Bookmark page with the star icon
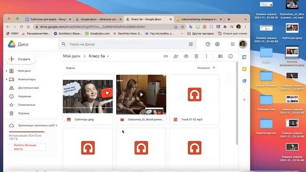Image resolution: width=306 pixels, height=172 pixels. click(x=183, y=27)
